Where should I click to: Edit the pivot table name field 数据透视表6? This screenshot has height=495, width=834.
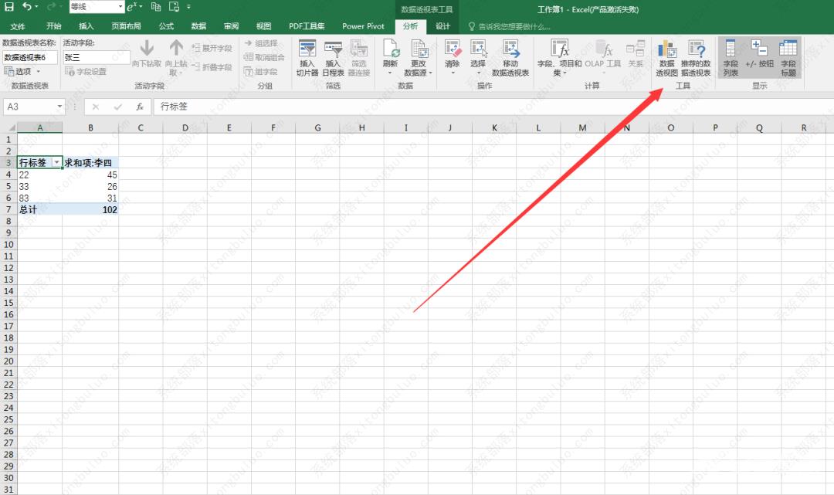pos(30,57)
